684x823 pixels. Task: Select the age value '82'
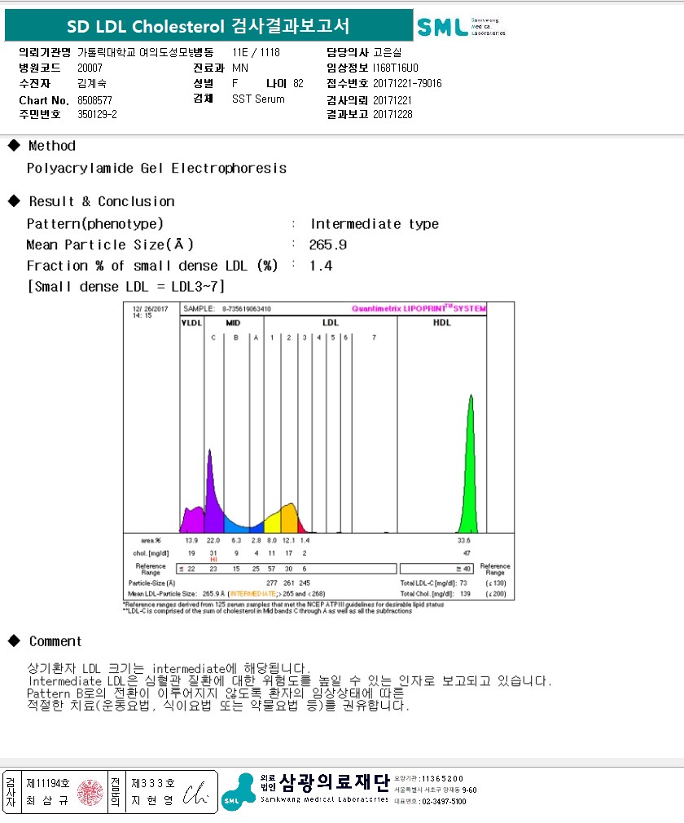click(298, 83)
